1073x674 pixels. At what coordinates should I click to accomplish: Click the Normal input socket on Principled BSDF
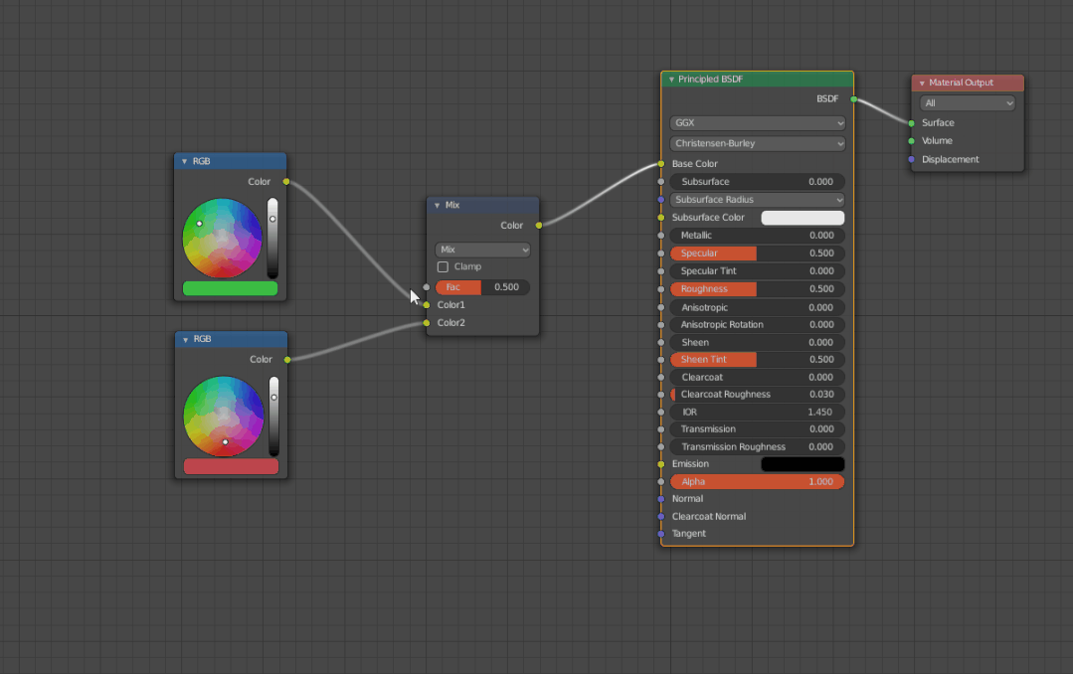pyautogui.click(x=661, y=499)
